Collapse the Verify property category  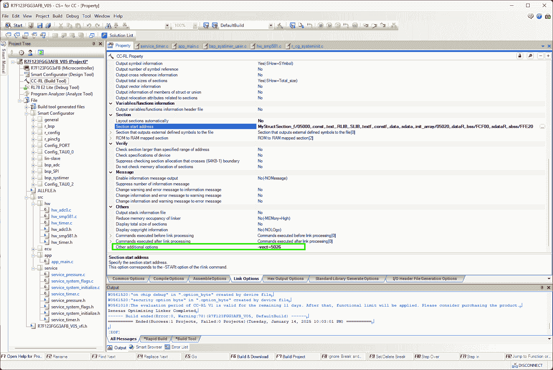click(111, 143)
